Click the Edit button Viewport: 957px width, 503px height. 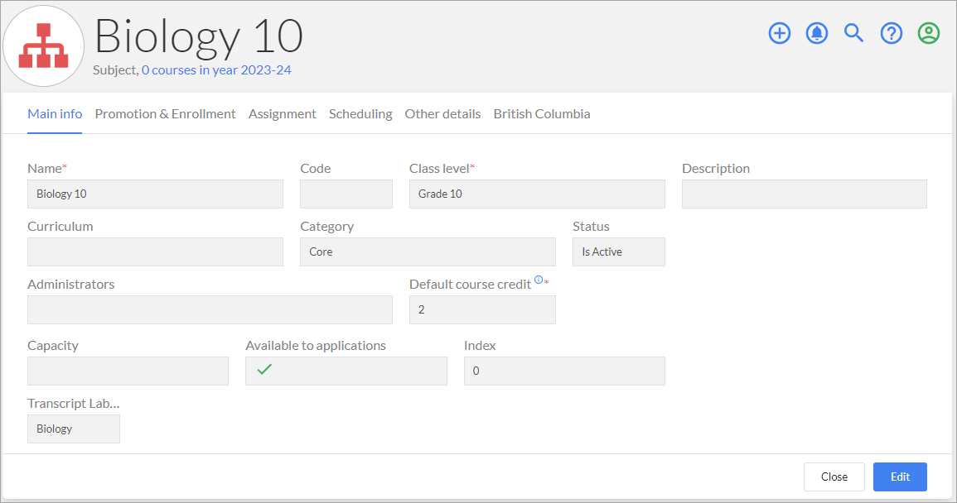(x=900, y=477)
